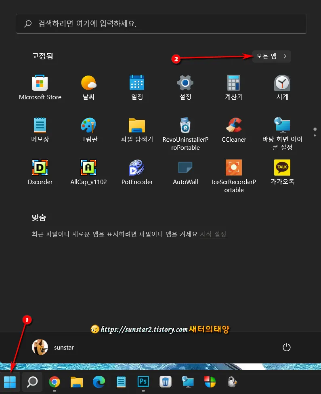Viewport: 321px width, 394px height.
Task: Open sunstar user account menu
Action: 53,347
